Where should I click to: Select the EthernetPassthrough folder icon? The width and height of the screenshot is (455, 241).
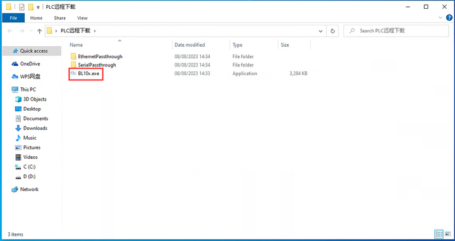73,56
